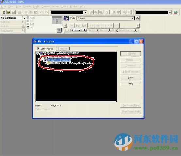181x156 pixels.
Task: Click the Close button in Who Active
Action: point(131,78)
